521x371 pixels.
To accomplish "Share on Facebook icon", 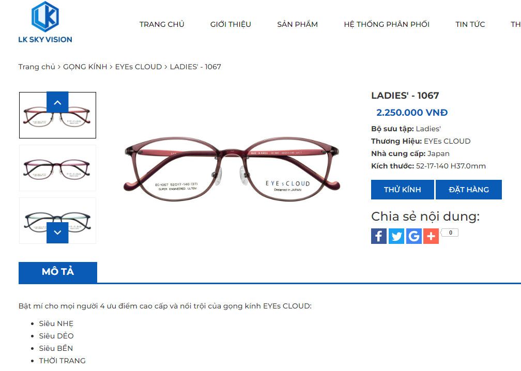I will [x=379, y=236].
